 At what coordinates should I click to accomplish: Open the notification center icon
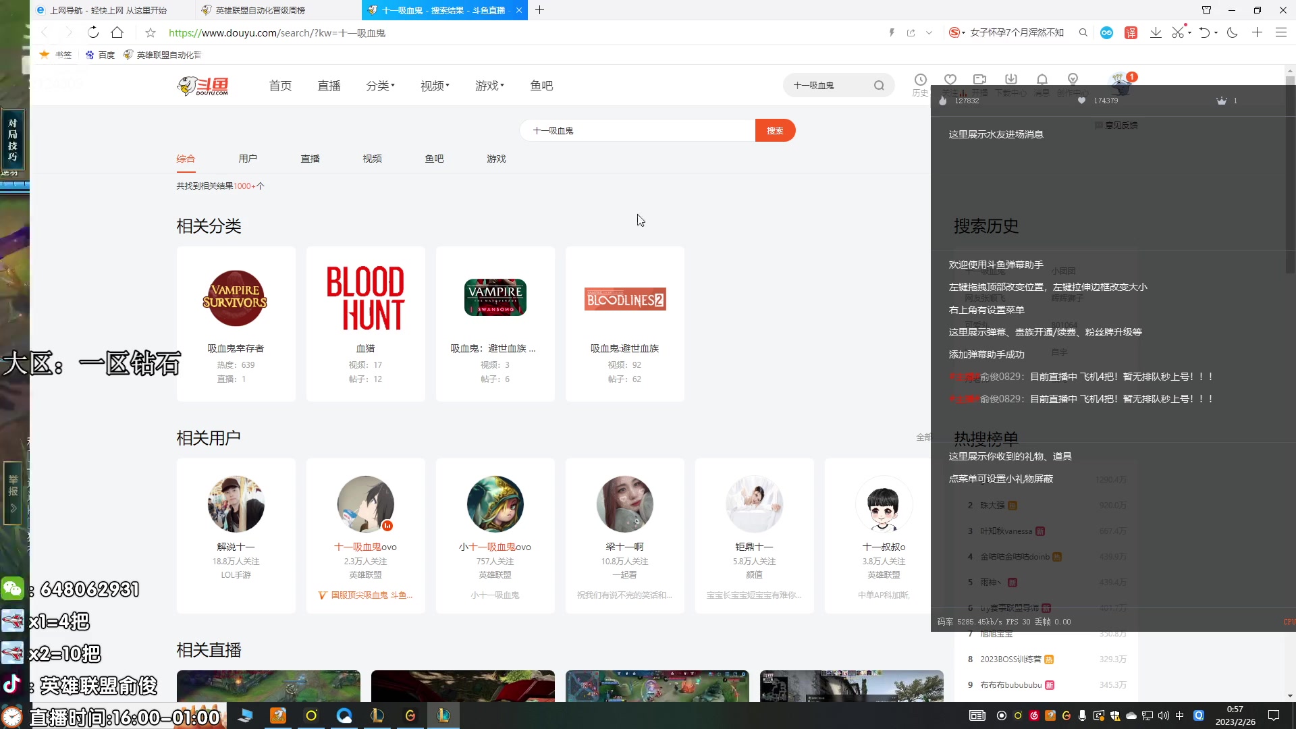pyautogui.click(x=1274, y=715)
